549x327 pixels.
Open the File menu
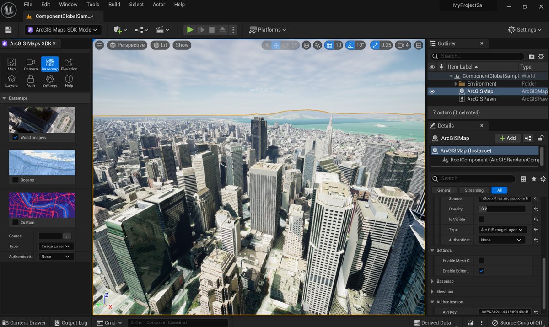(x=28, y=5)
